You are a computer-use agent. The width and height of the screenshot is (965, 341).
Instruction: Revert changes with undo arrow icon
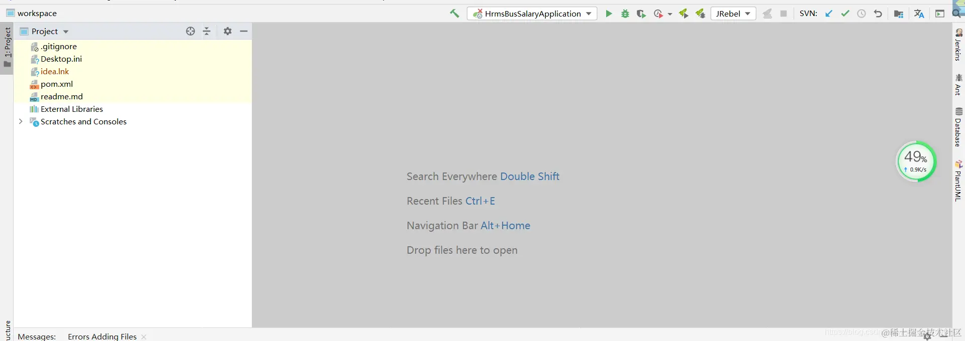click(x=878, y=14)
